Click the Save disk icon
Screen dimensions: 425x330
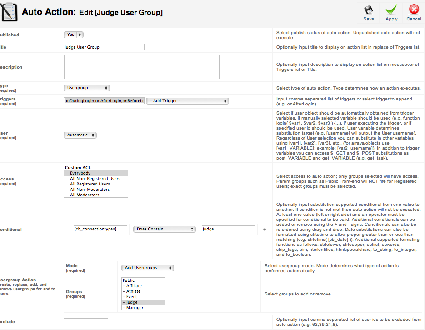[368, 10]
